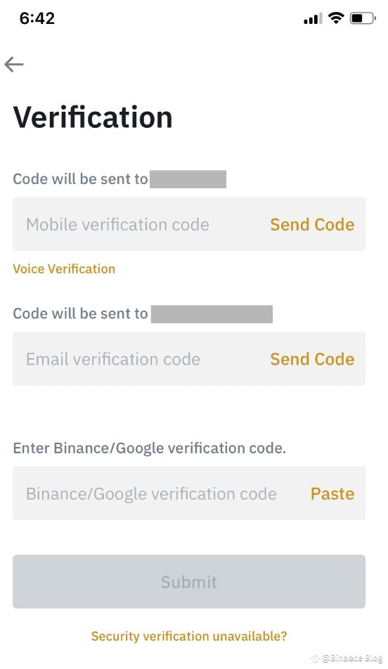Tap the battery indicator icon
This screenshot has width=388, height=669.
pos(363,18)
